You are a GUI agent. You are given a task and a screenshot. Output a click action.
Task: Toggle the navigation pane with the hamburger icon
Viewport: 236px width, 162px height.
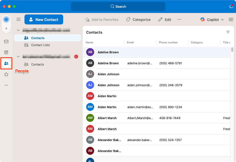click(18, 19)
